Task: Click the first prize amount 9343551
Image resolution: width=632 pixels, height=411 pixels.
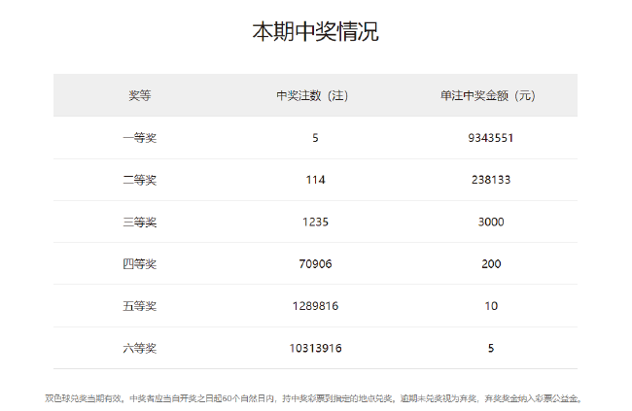Action: (x=490, y=138)
